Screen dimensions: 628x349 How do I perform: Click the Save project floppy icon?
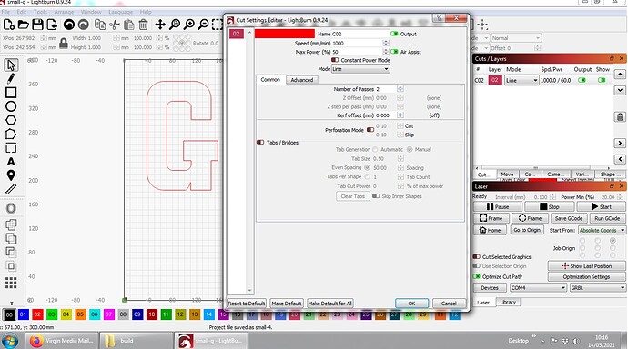click(x=37, y=25)
